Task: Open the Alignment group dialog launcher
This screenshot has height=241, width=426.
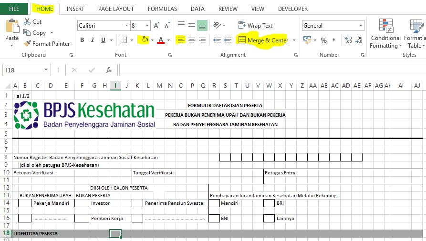Action: 296,55
